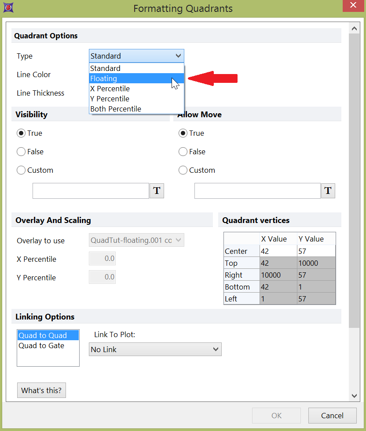Select Quad to Gate linking option
The width and height of the screenshot is (366, 431).
tap(41, 346)
